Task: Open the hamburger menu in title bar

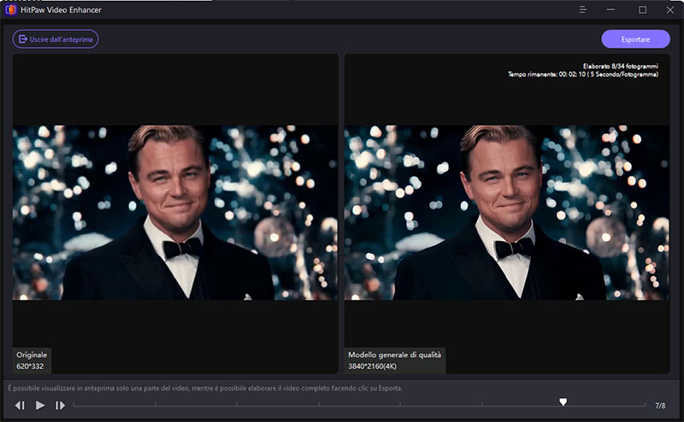Action: click(x=582, y=9)
